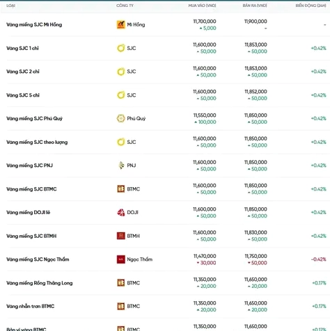This screenshot has width=330, height=331.
Task: Click the Biến động (24h) column header
Action: click(x=311, y=6)
